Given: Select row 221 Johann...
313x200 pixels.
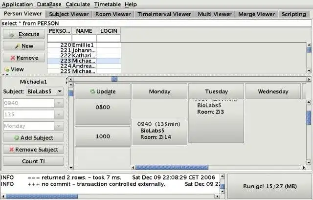Looking at the screenshot, I should 84,50.
